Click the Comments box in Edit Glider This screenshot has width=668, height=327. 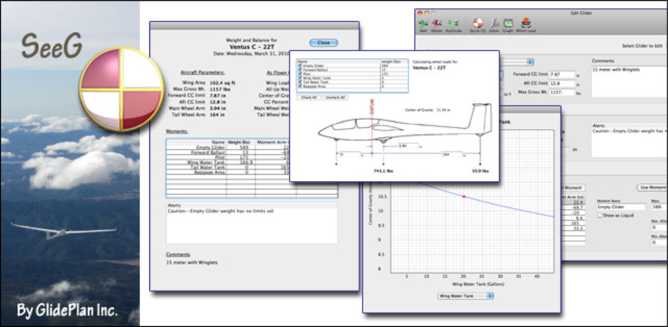(629, 81)
